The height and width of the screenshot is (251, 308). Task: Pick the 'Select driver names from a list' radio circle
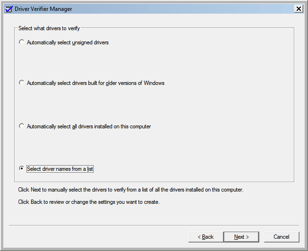[22, 168]
